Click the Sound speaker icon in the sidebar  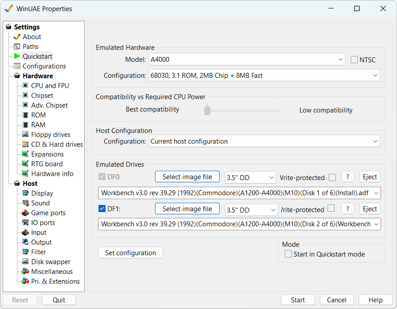(x=25, y=203)
